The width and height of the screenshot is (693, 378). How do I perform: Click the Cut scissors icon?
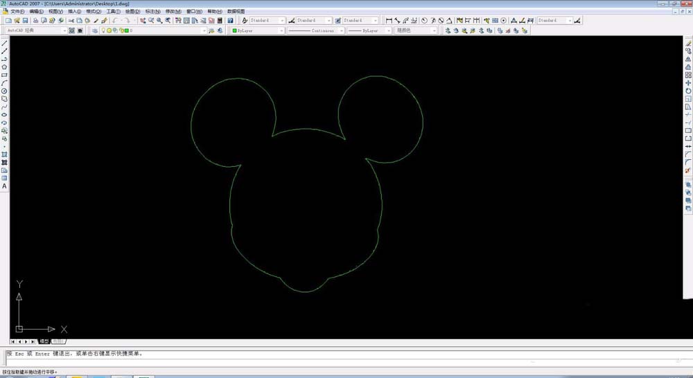tap(71, 21)
